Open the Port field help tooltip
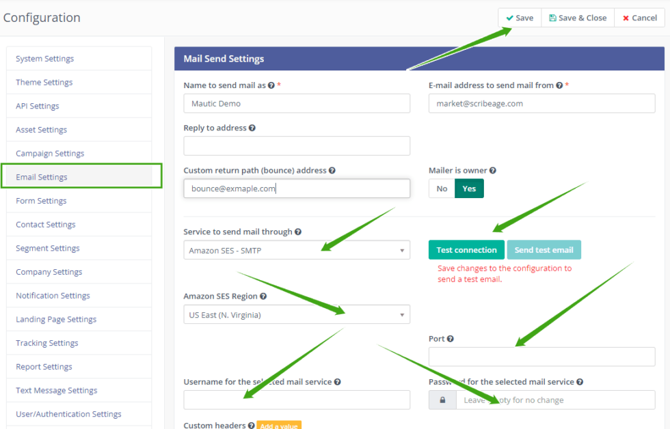 tap(451, 338)
